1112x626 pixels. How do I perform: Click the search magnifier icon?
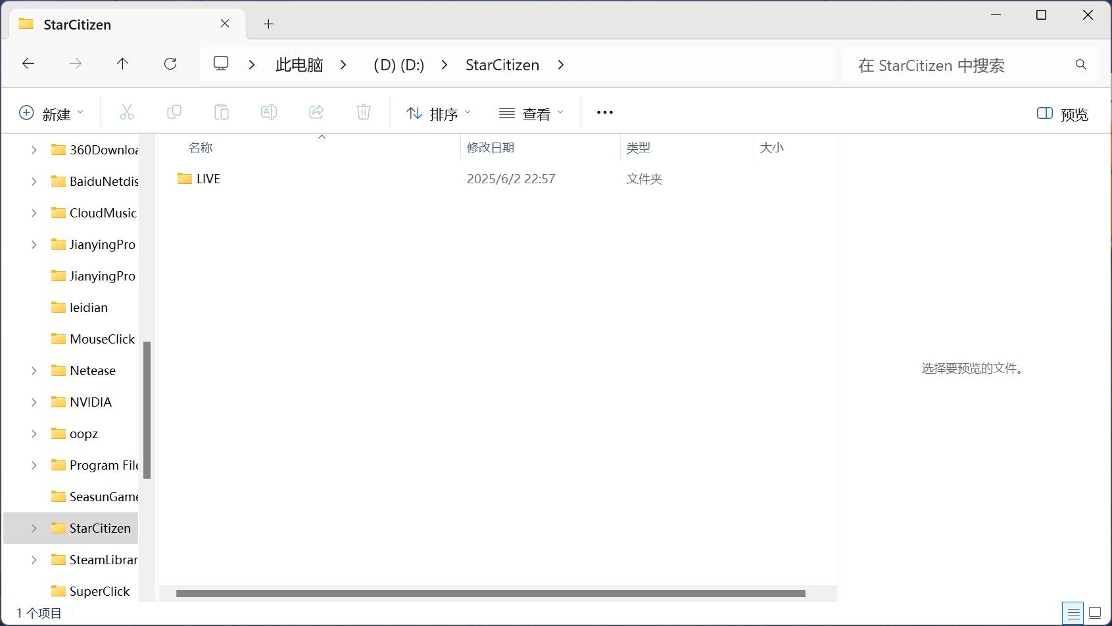click(x=1081, y=64)
